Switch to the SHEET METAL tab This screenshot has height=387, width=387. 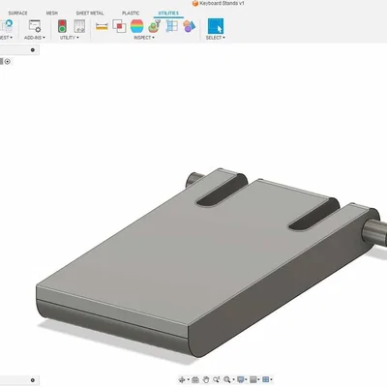click(90, 14)
